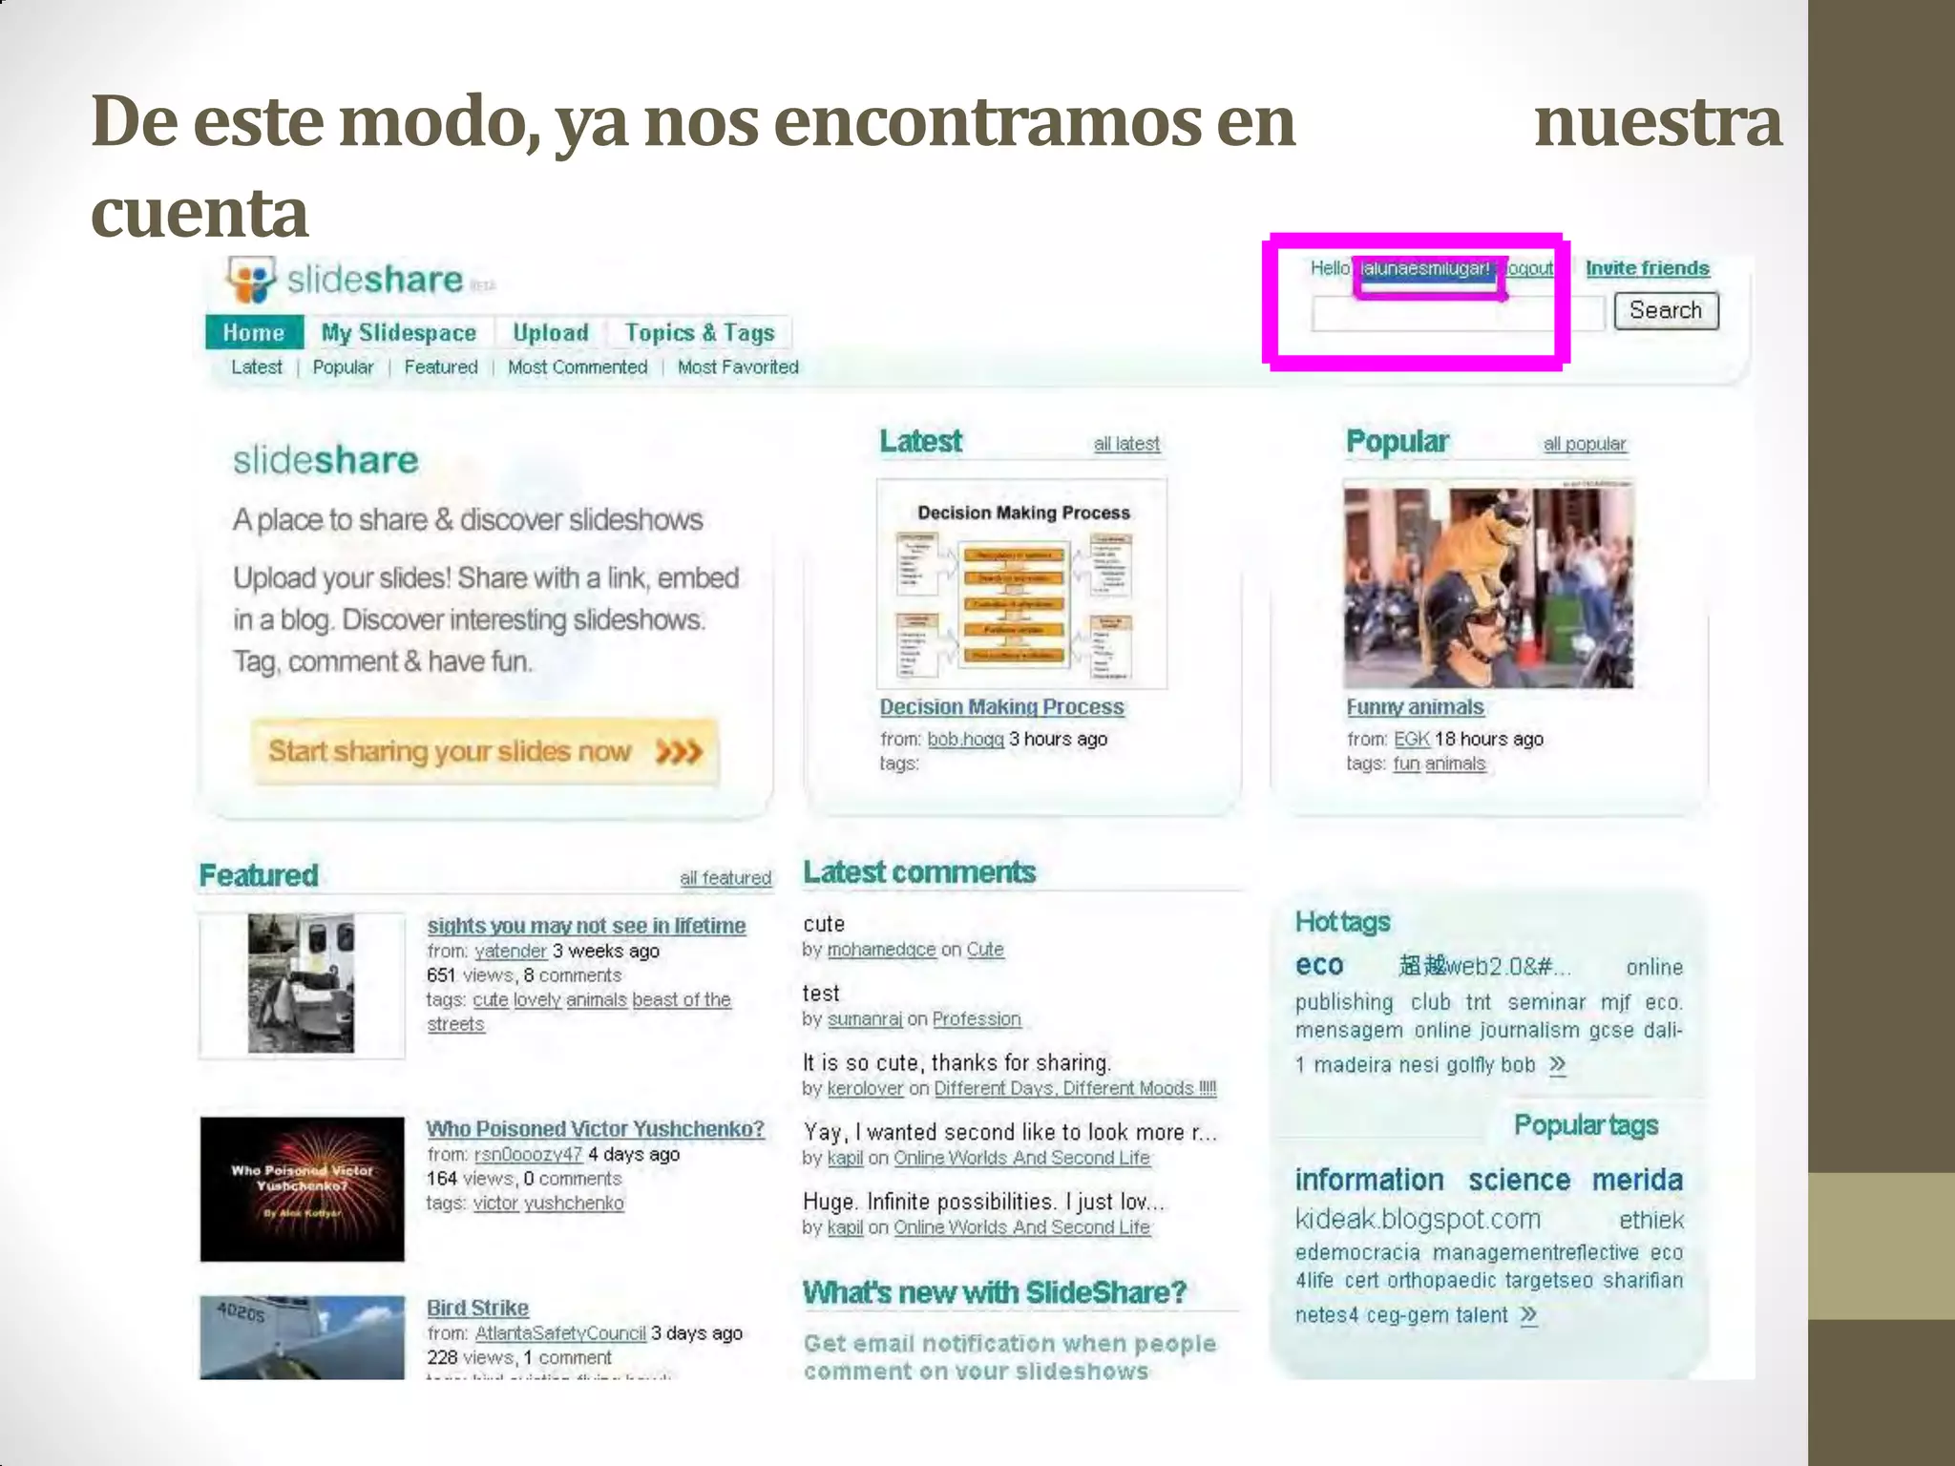Visit the AtlantaSafetyCouncil user link
1955x1466 pixels.
560,1333
